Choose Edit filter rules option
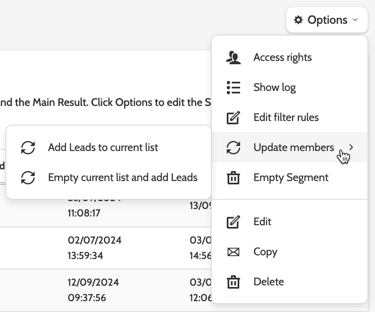The image size is (375, 312). point(286,118)
